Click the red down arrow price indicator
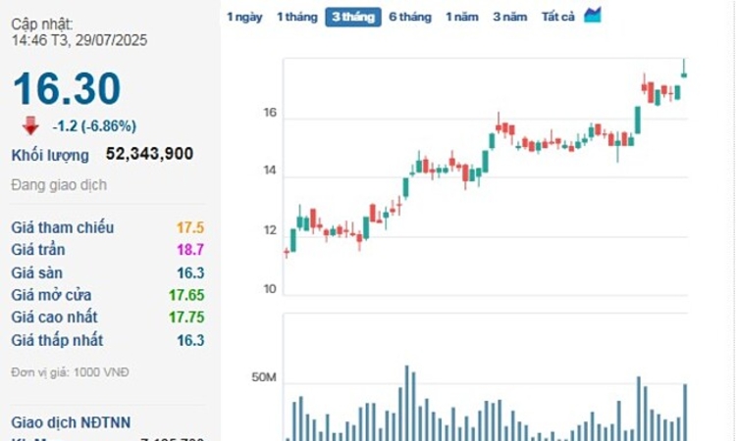Viewport: 736px width, 441px height. pyautogui.click(x=30, y=124)
